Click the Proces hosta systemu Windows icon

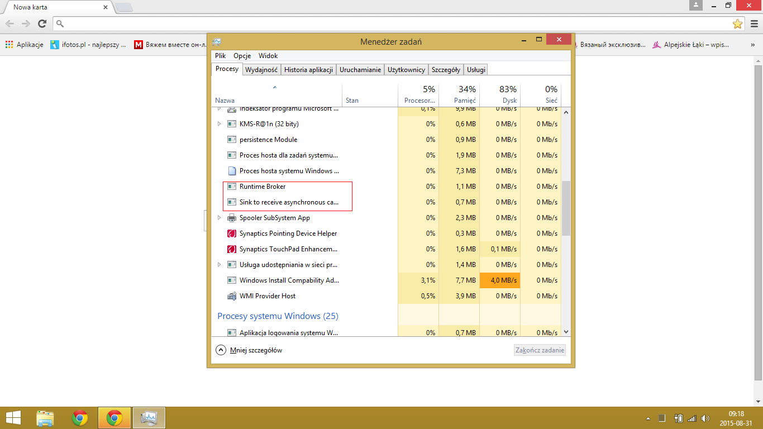(232, 171)
